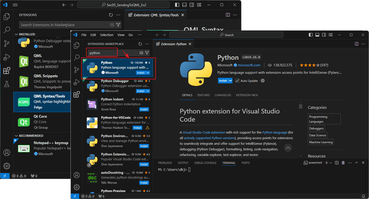Screen dimensions: 369x199
Task: Open Python extension settings gear beside Auto Update
Action: [x=263, y=81]
